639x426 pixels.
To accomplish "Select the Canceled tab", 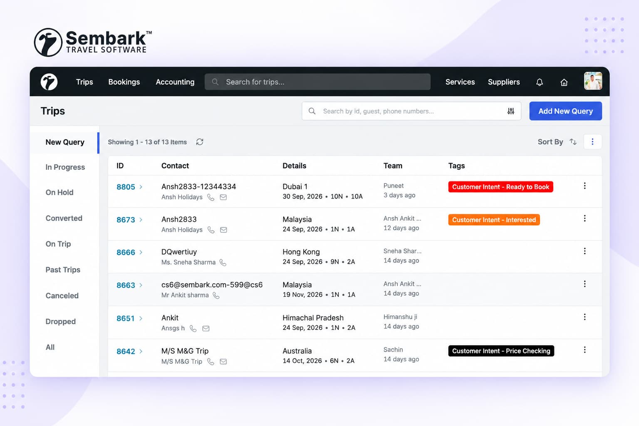I will click(62, 296).
